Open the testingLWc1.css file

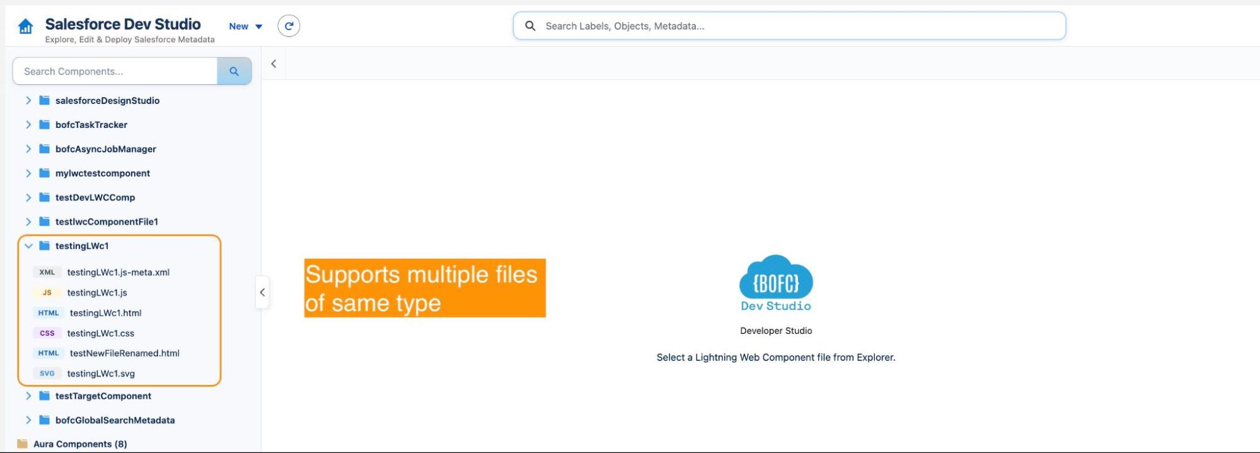(x=101, y=333)
